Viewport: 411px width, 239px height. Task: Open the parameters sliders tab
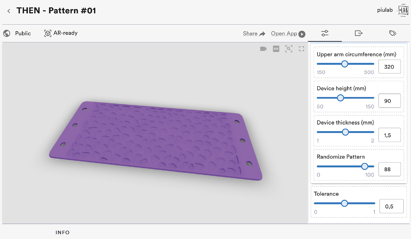click(325, 33)
